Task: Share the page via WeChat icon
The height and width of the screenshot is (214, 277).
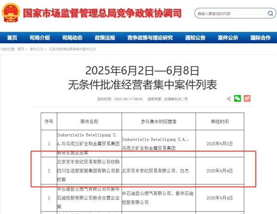Action: 238,98
